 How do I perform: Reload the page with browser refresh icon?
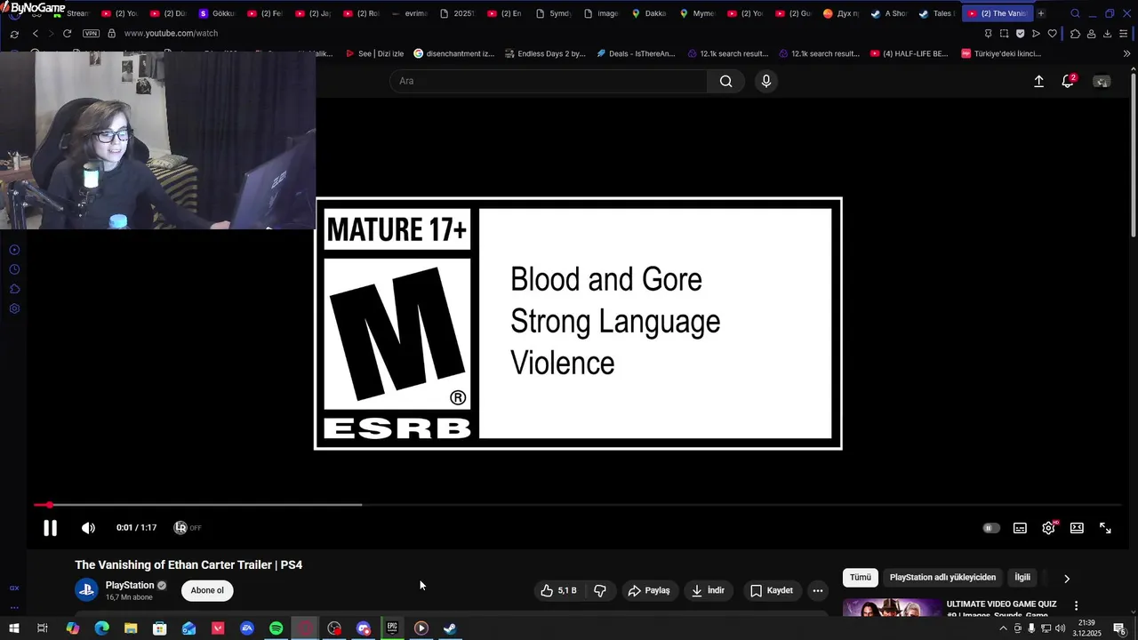(x=67, y=33)
